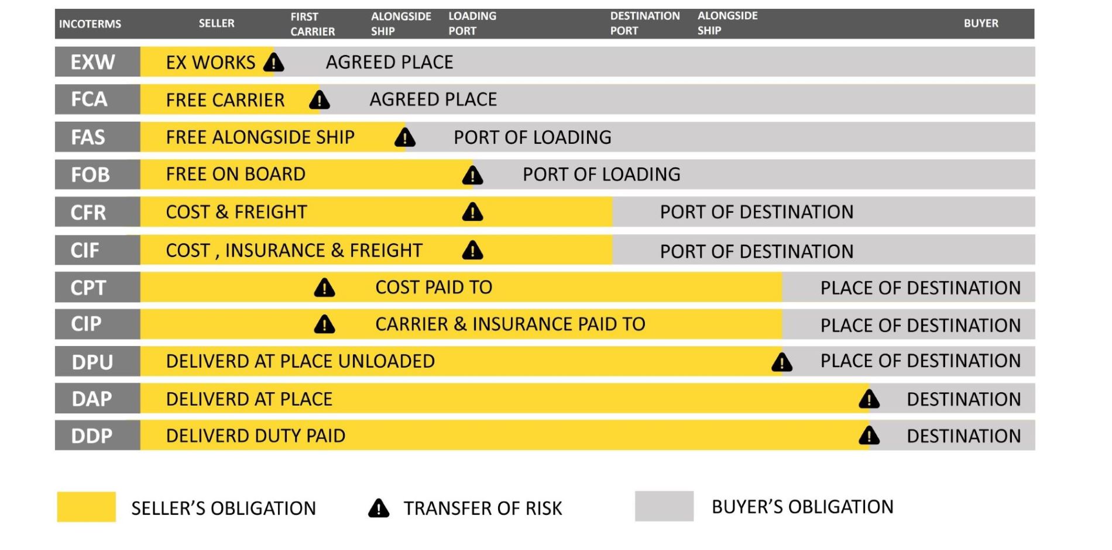
Task: Select the gray Buyer's Obligation legend swatch
Action: point(664,506)
